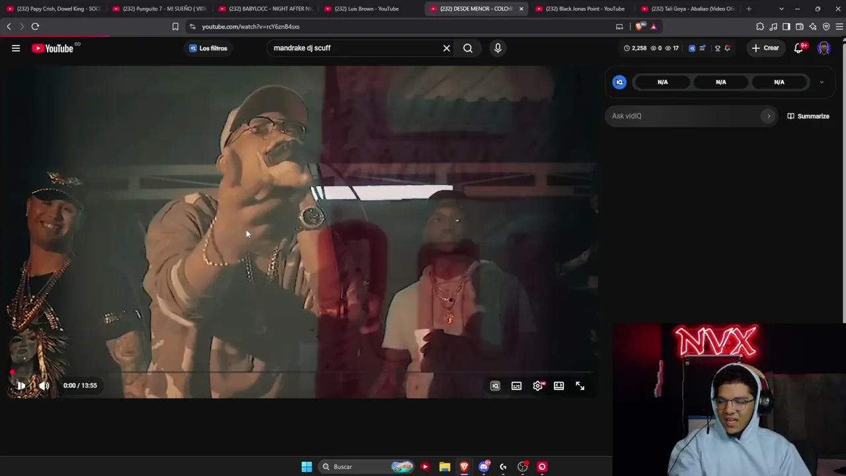Open the Brave Rewards triangle icon
Image resolution: width=846 pixels, height=476 pixels.
point(654,26)
